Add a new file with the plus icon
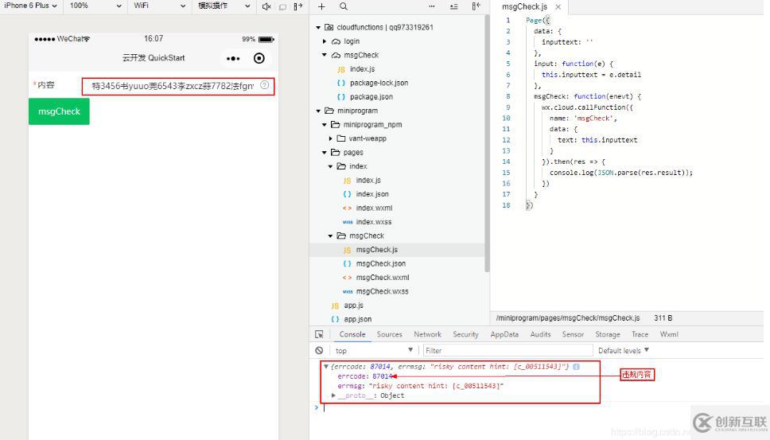 321,6
